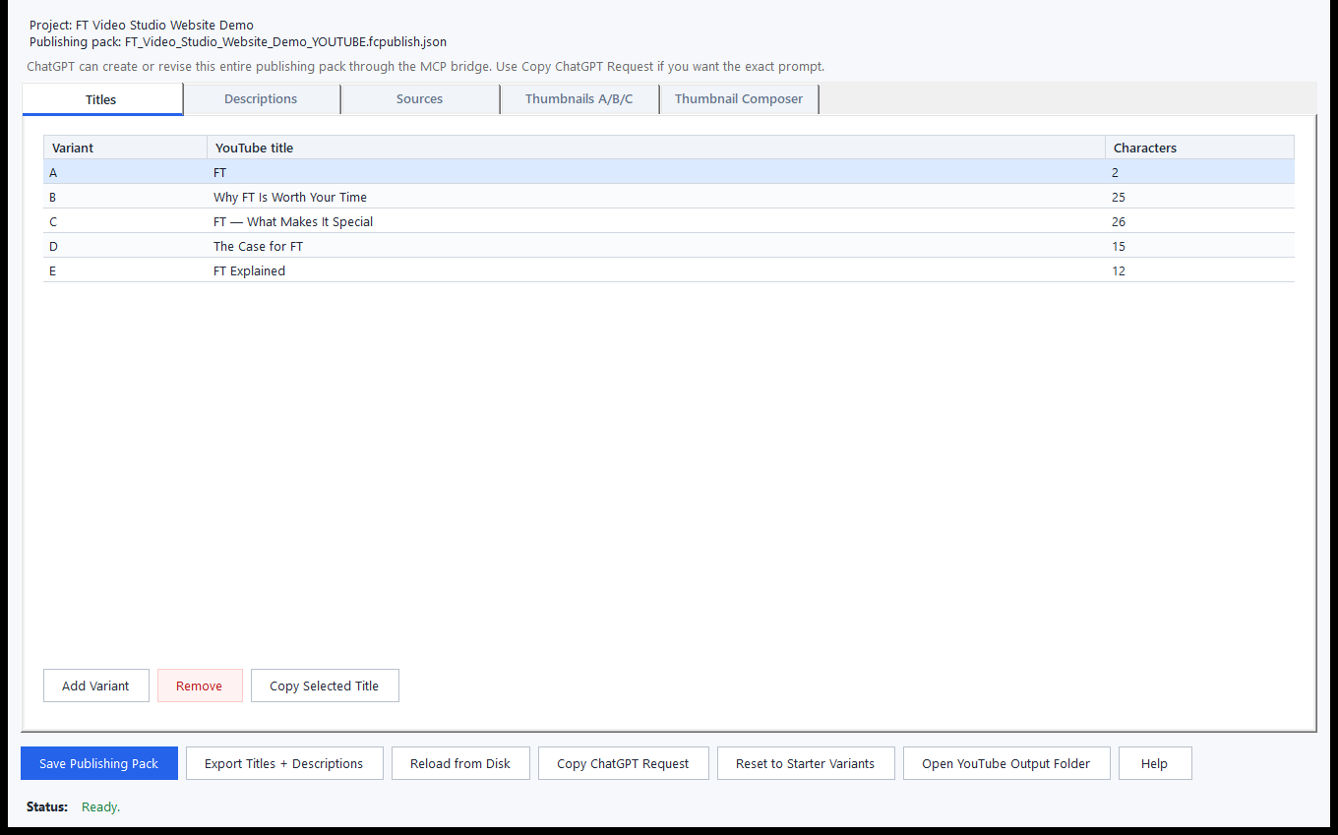Open the Descriptions tab
This screenshot has height=835, width=1338.
point(261,99)
